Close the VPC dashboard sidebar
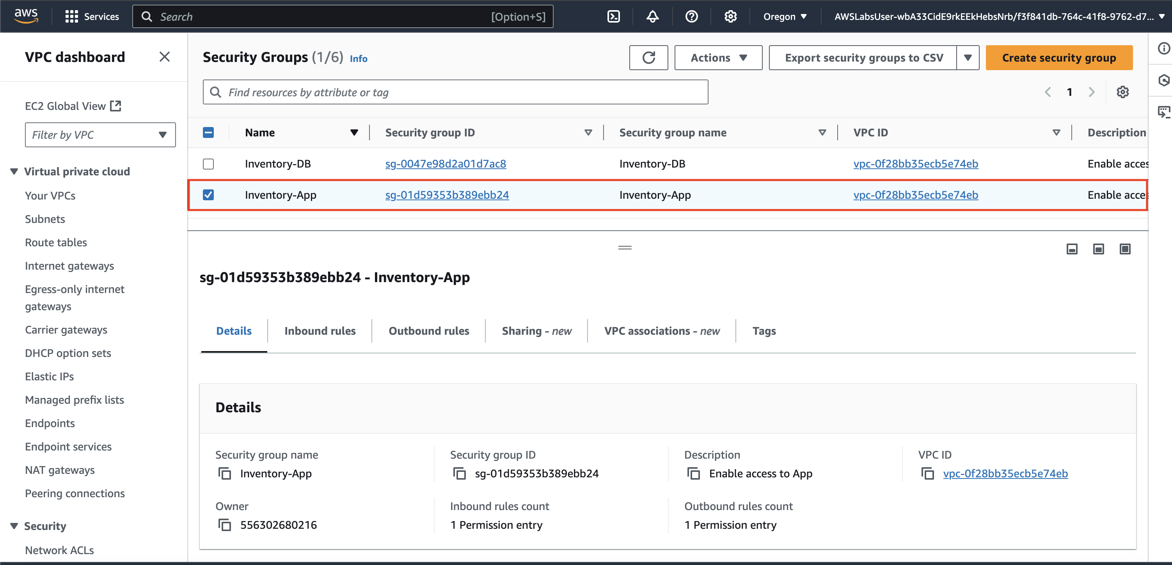This screenshot has width=1172, height=565. (x=164, y=57)
